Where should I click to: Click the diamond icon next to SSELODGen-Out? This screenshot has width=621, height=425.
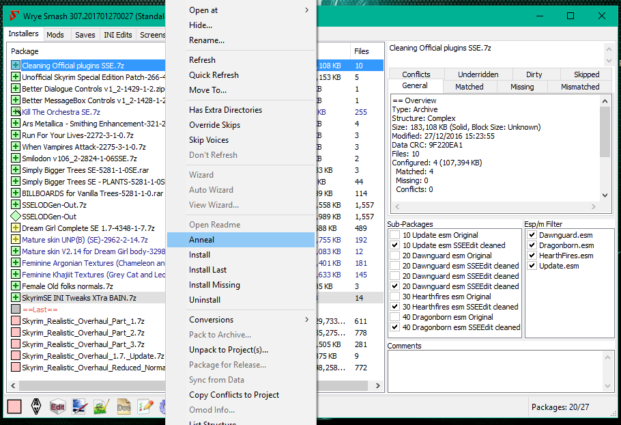tap(16, 217)
